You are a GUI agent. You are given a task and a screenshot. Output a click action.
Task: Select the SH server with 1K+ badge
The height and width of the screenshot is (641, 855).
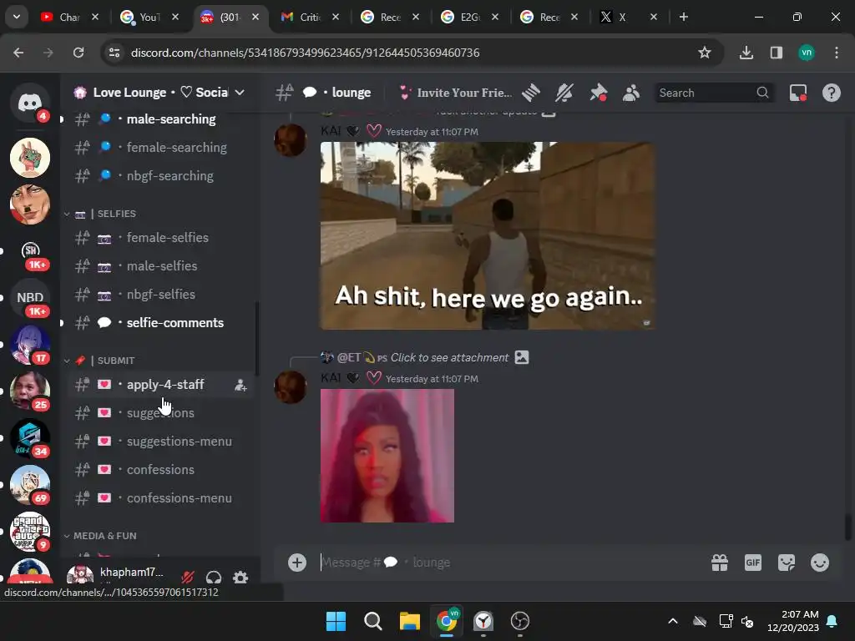tap(30, 251)
